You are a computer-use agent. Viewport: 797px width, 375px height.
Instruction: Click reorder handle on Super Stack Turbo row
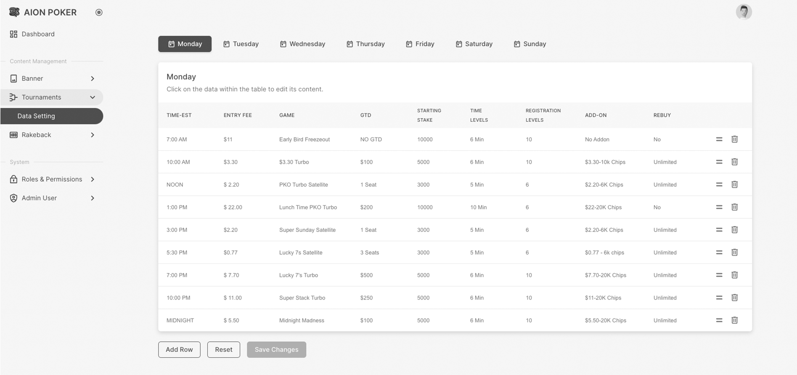719,298
